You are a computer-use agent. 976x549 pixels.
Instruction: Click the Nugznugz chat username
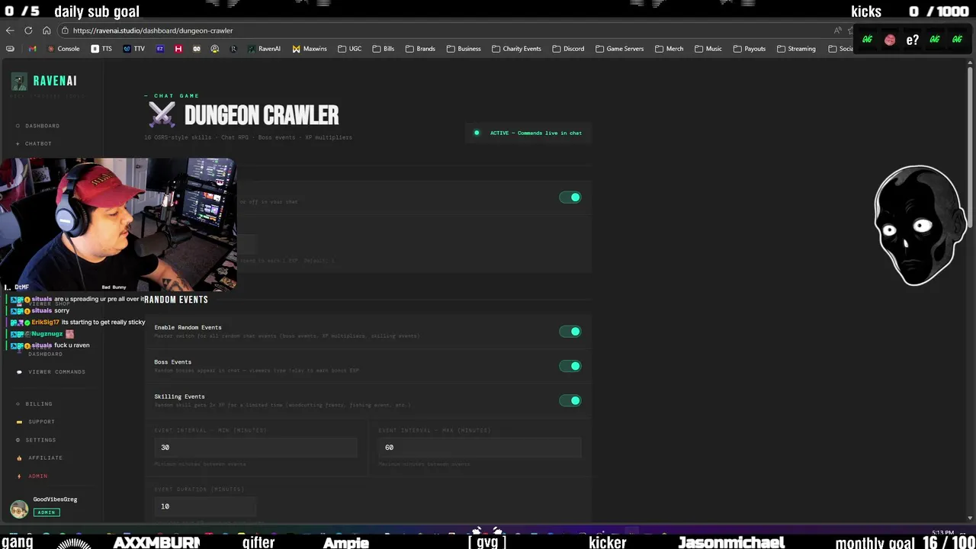(47, 334)
